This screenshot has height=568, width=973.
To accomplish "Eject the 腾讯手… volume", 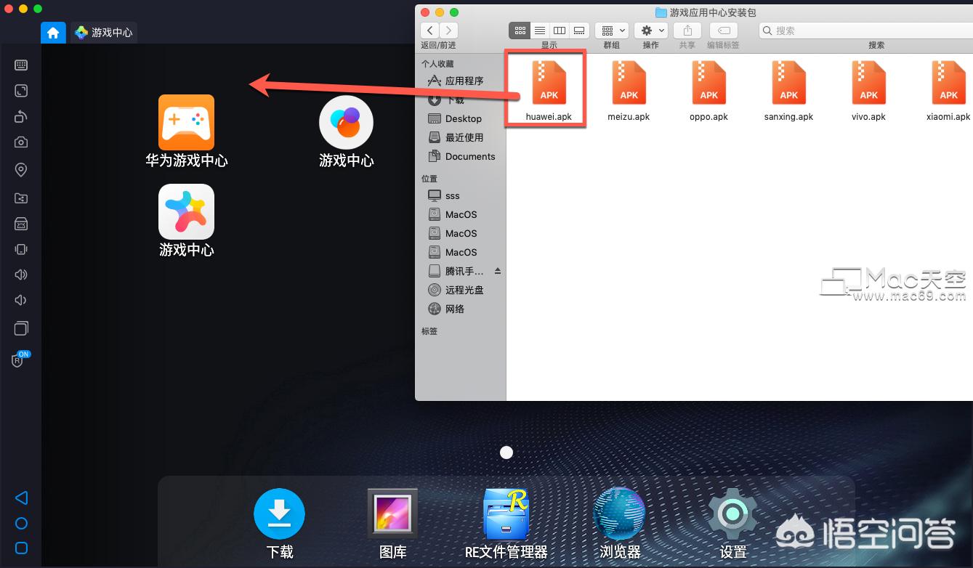I will [x=498, y=271].
